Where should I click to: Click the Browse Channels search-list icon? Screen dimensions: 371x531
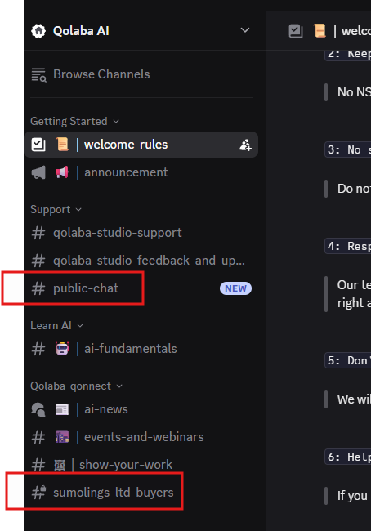click(x=38, y=74)
